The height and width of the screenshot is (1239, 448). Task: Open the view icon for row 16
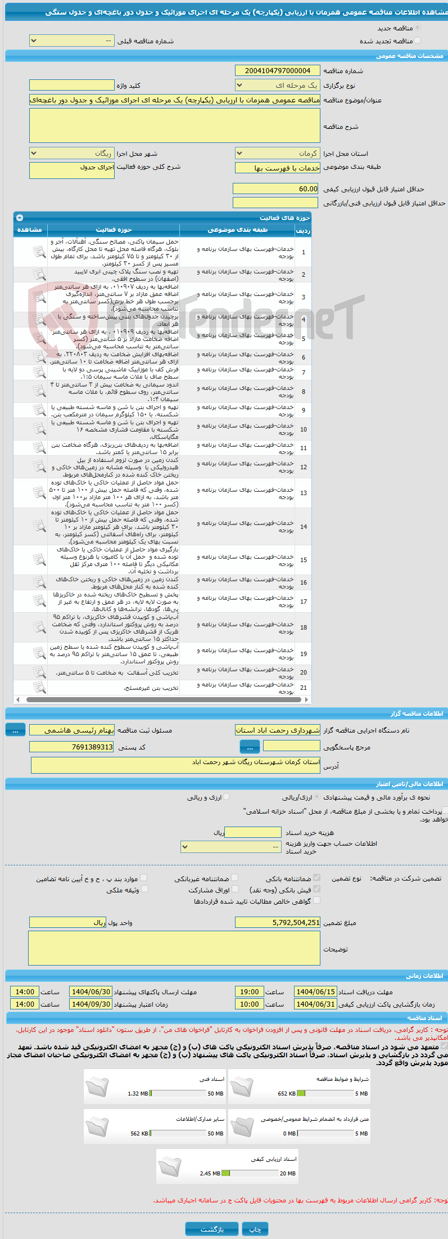pos(39,582)
